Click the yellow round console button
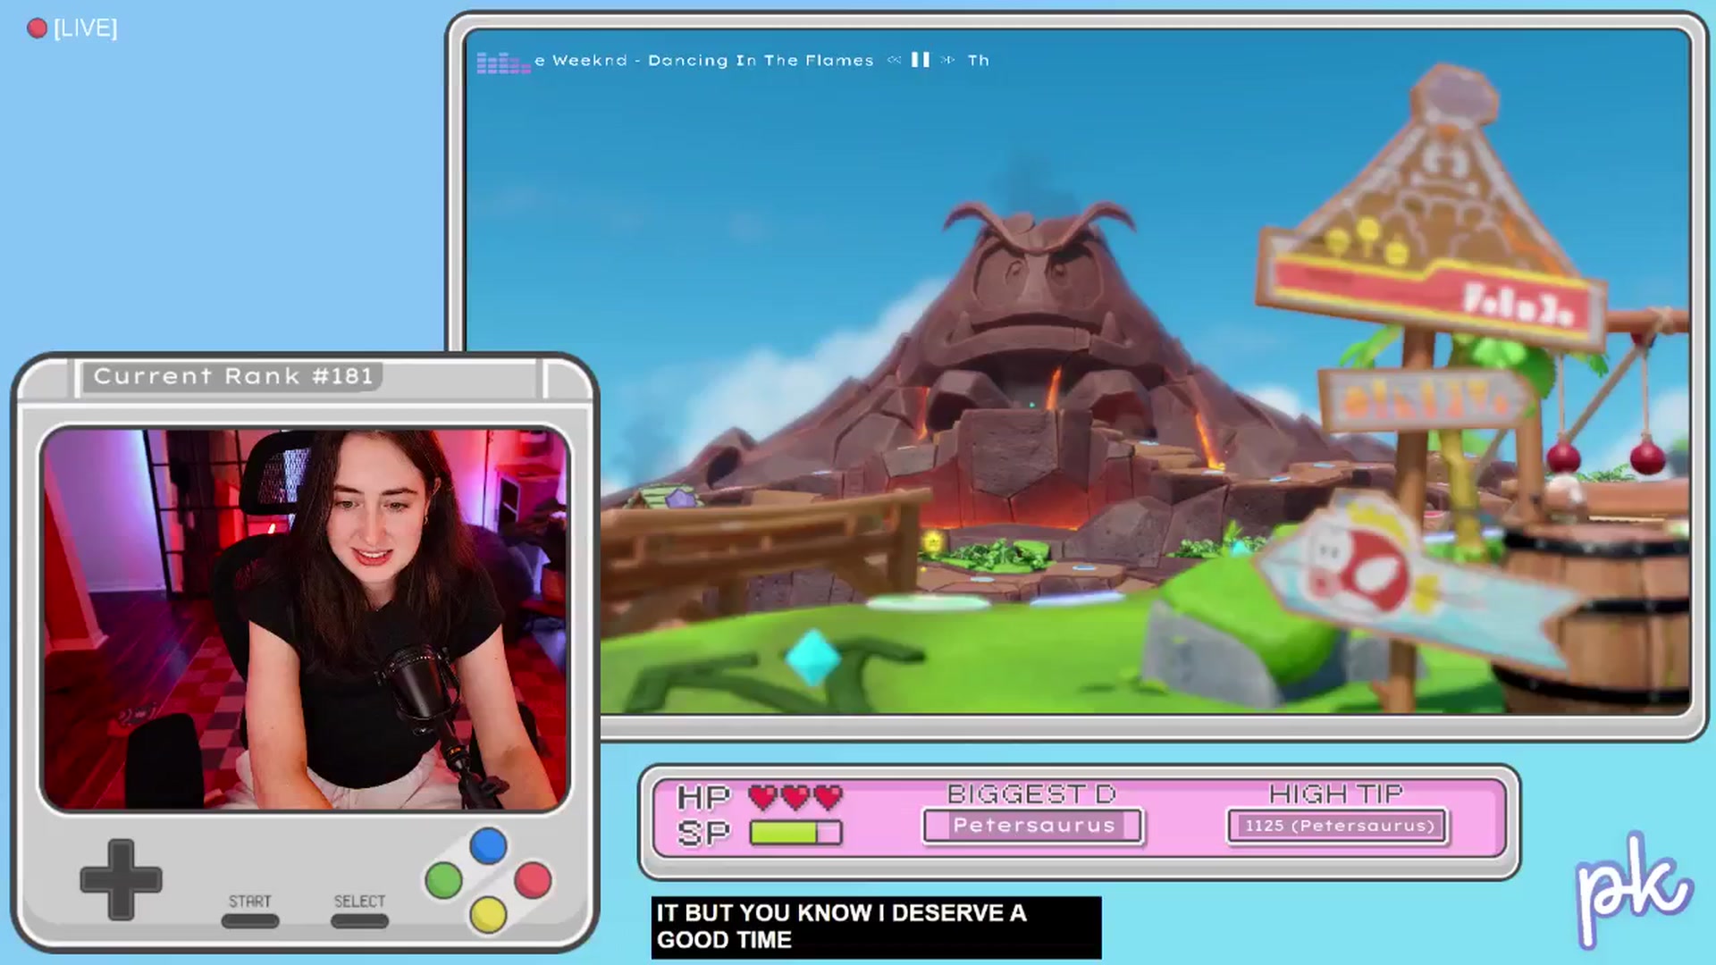Screen dimensions: 1716x965 pos(488,915)
